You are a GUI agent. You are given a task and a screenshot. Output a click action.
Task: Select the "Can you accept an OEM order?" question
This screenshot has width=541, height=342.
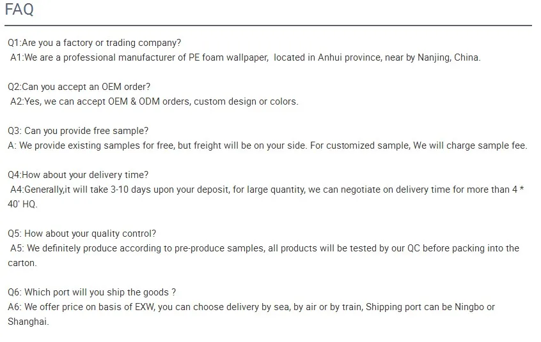point(79,87)
